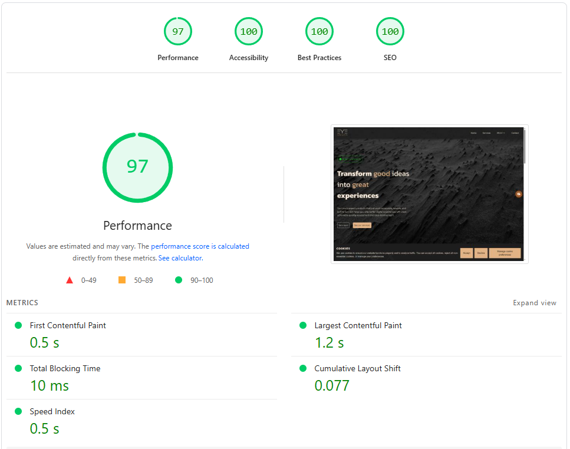Click the red triangle 0–49 legend icon

click(70, 280)
